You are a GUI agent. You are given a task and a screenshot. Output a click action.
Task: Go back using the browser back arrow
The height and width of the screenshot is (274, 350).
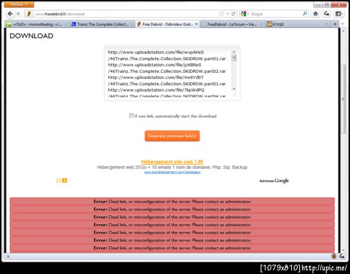click(x=10, y=14)
